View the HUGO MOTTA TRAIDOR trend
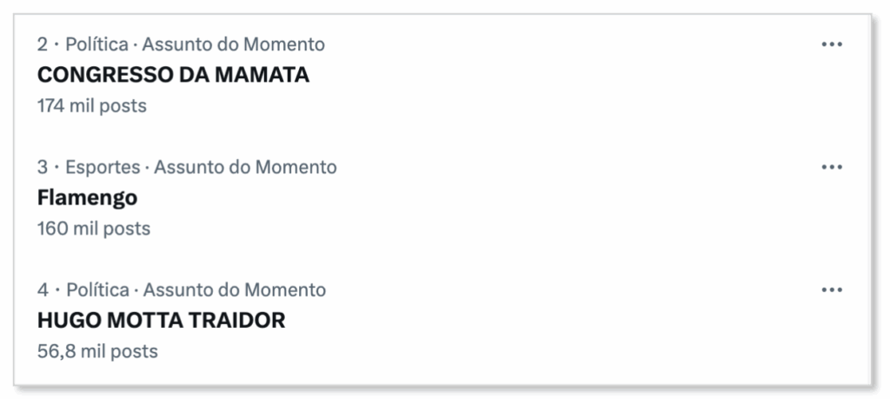 (161, 321)
